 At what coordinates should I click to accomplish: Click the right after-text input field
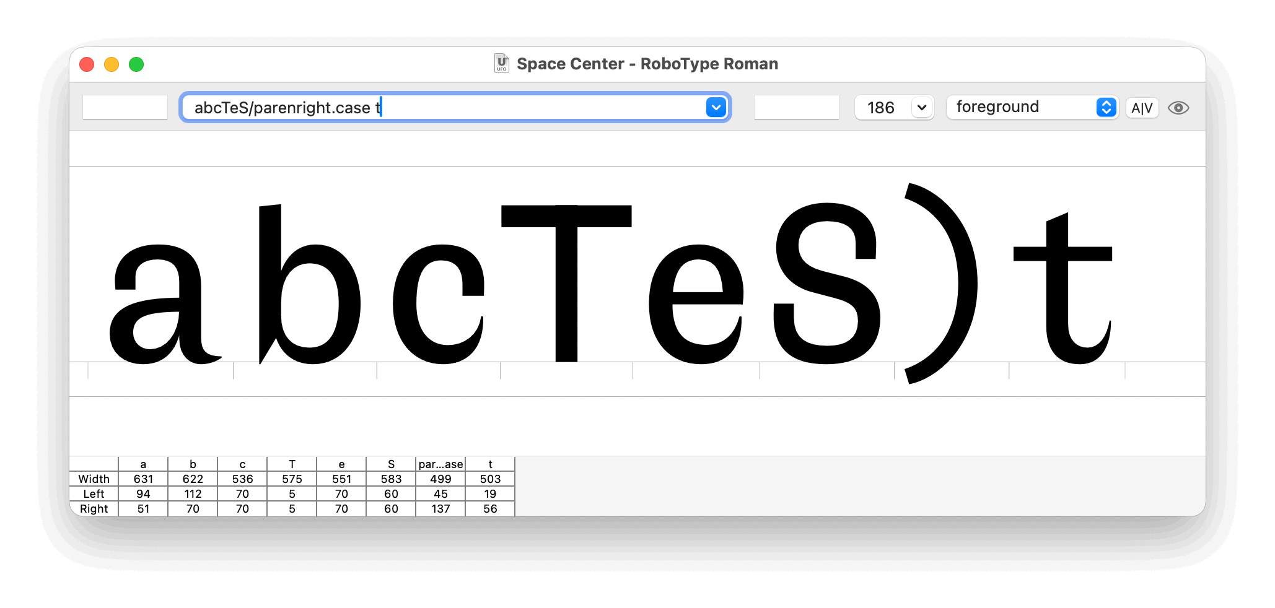coord(796,108)
